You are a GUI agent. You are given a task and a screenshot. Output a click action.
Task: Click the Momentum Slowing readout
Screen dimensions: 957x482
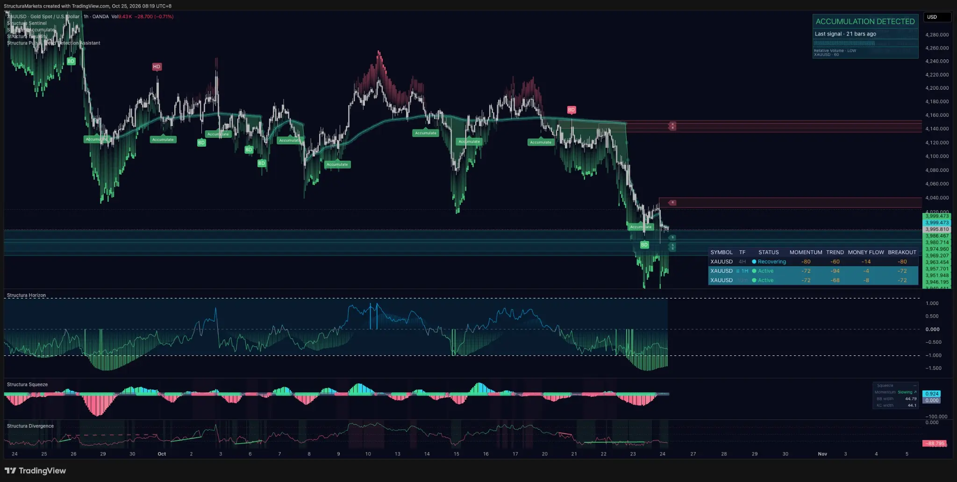(895, 392)
